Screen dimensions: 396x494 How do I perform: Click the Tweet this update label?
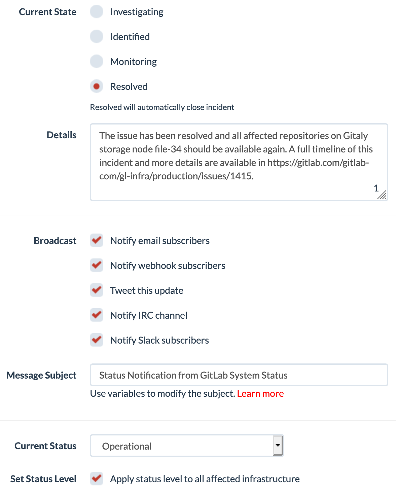coord(147,291)
